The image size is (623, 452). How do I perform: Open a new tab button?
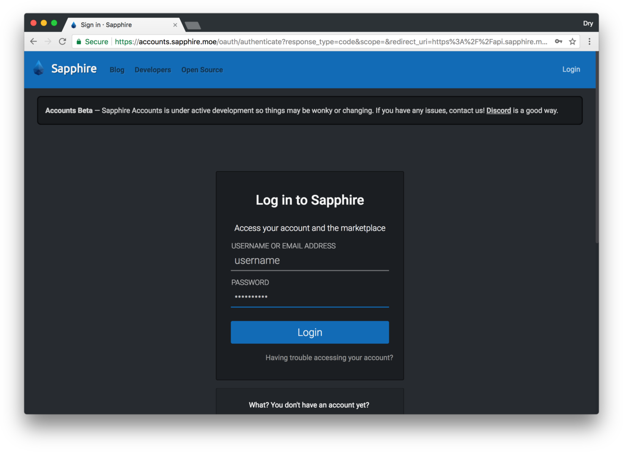click(x=193, y=26)
